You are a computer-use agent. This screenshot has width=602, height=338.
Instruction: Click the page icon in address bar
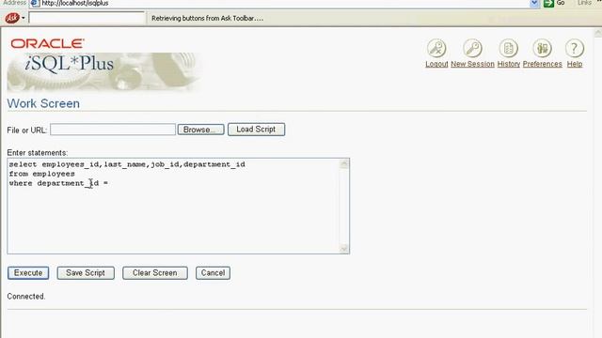click(35, 4)
